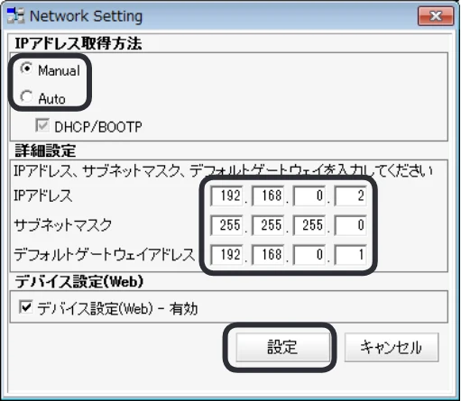461x401 pixels.
Task: Click IPアドレス third octet field 0
Action: point(309,196)
